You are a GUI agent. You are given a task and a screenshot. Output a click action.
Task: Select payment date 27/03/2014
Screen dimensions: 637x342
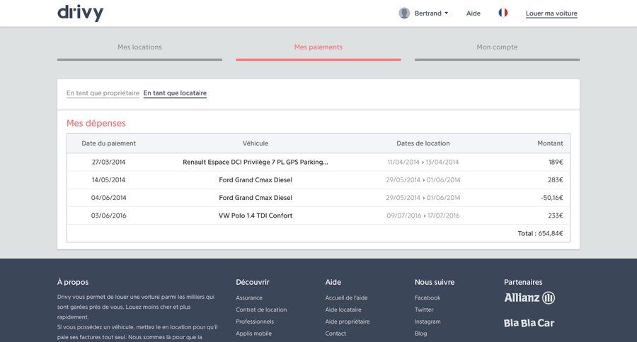click(108, 162)
